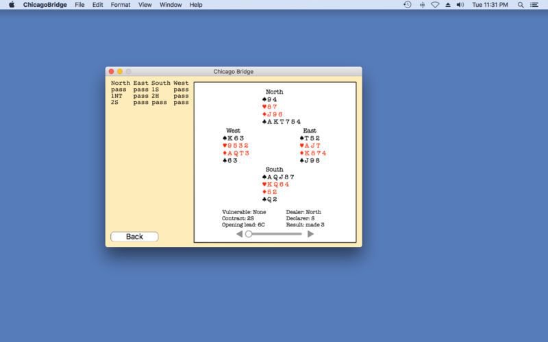Close the Chicago Bridge window
The image size is (548, 342).
tap(111, 71)
